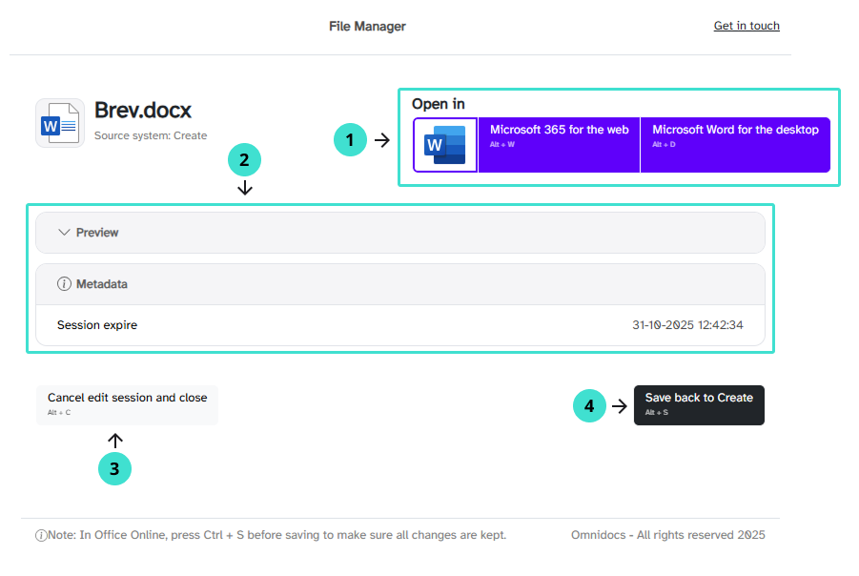Image resolution: width=859 pixels, height=576 pixels.
Task: Click the info icon in the footer note
Action: click(x=41, y=536)
